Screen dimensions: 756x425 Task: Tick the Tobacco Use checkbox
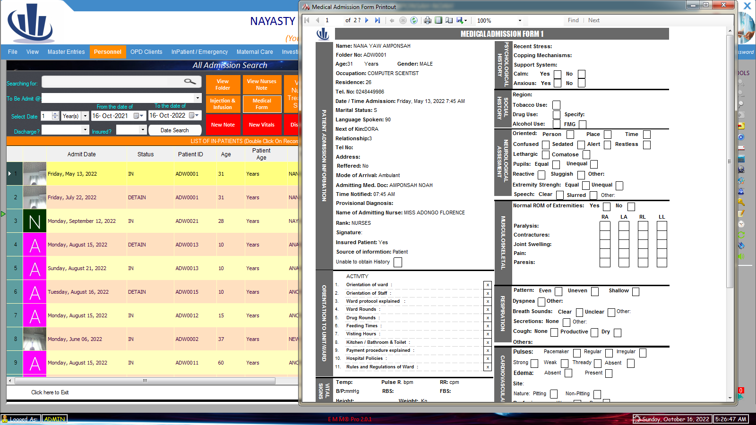(557, 105)
